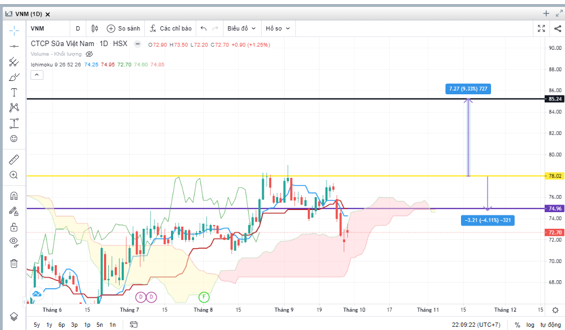This screenshot has width=565, height=330.
Task: Open the candlestick chart style selector
Action: (x=94, y=28)
